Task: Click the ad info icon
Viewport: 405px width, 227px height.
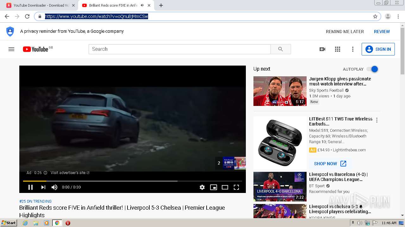Action: (x=45, y=173)
